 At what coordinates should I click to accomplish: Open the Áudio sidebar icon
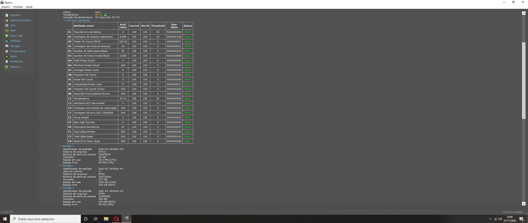tap(7, 57)
